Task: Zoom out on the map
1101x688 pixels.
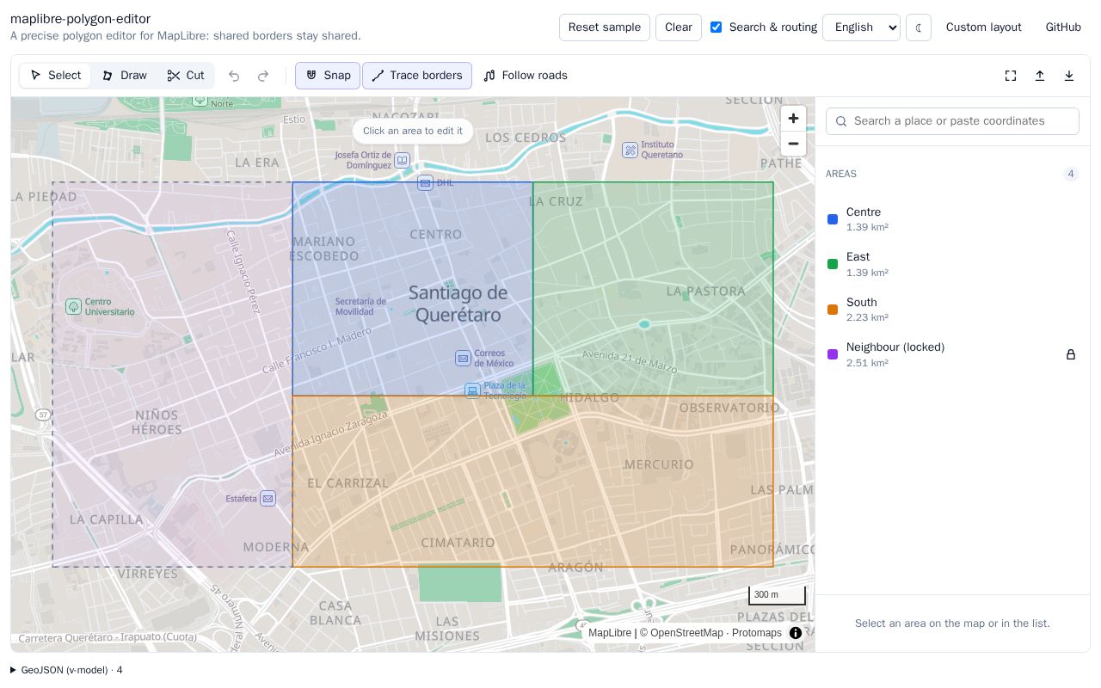Action: point(793,144)
